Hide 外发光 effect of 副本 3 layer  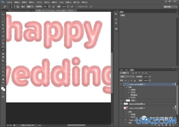[x=129, y=97]
